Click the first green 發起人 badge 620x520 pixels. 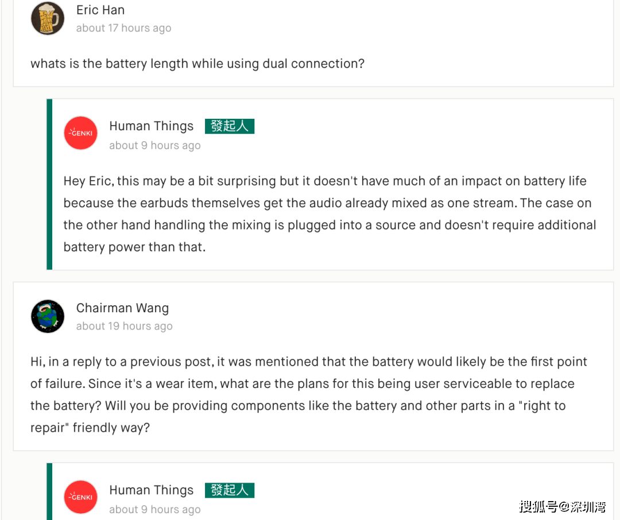[229, 126]
